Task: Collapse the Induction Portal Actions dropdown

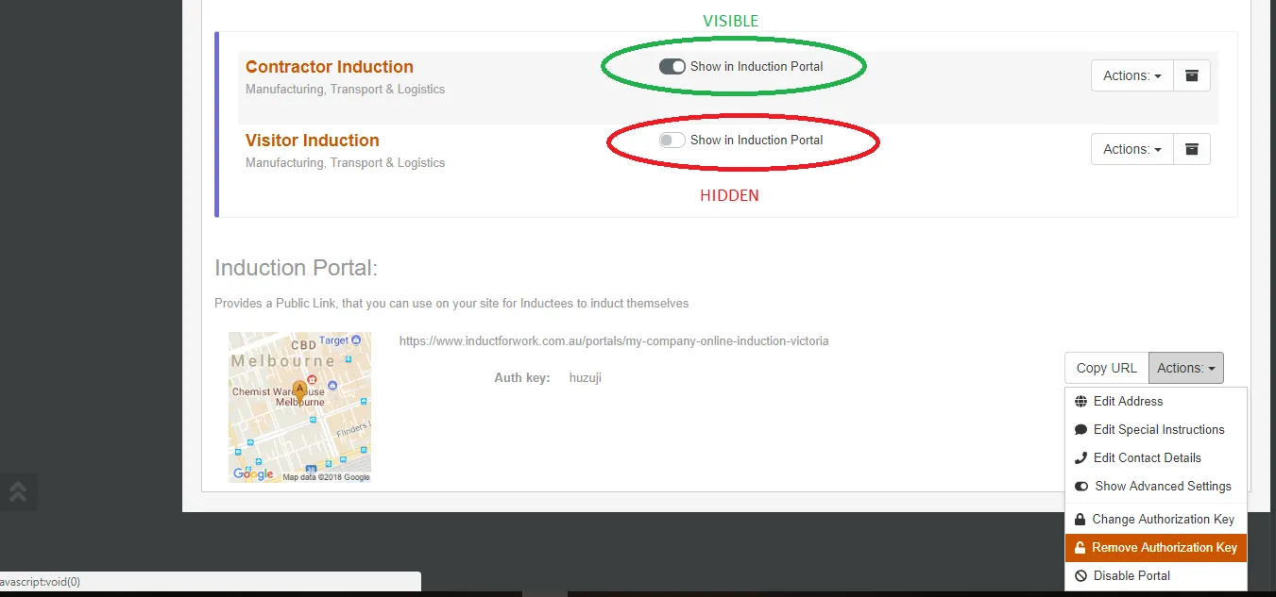Action: pos(1185,368)
